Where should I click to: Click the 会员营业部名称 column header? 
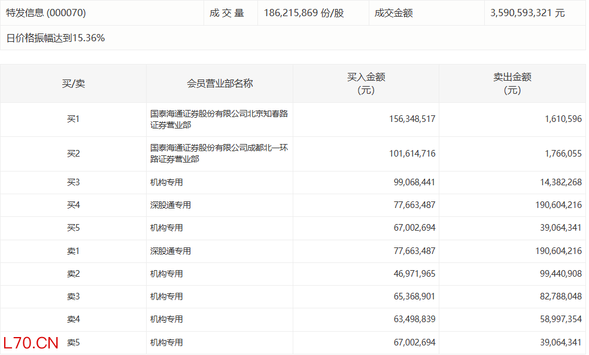tap(220, 84)
